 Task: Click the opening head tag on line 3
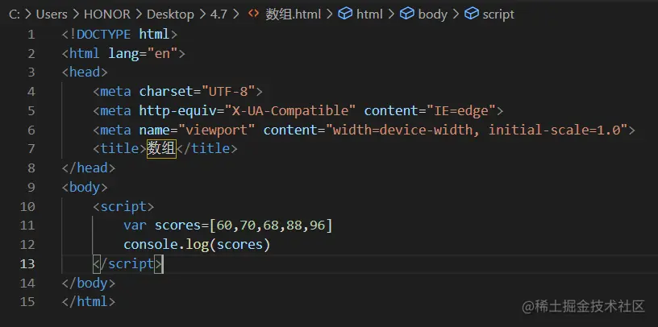pos(85,72)
